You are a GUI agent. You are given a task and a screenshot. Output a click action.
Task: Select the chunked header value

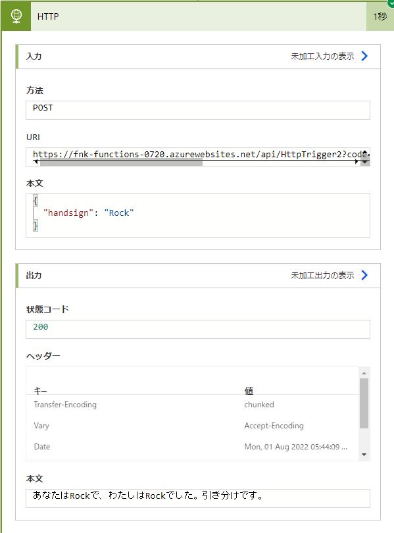pyautogui.click(x=259, y=405)
